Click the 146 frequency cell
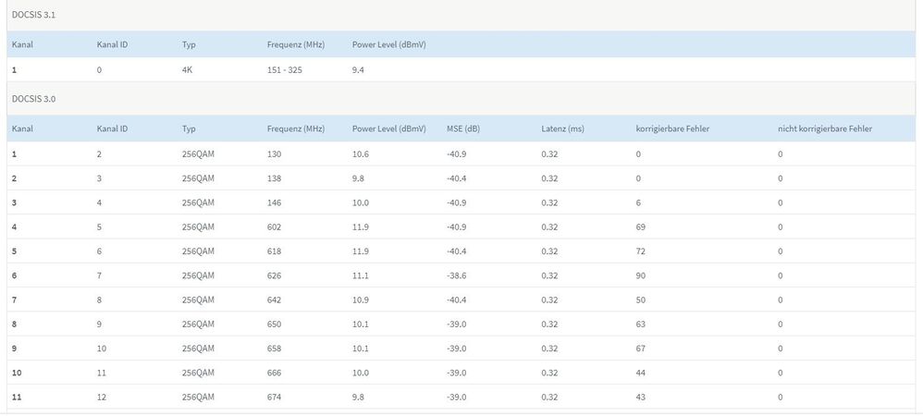 click(274, 202)
